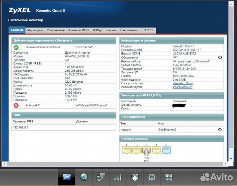Switch to the Клиенты Wi-Fi tab
Screen dimensions: 237x186
(79, 30)
